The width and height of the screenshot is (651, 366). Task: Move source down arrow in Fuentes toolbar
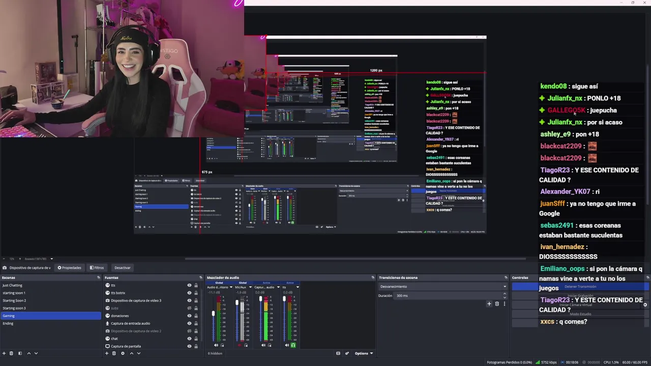click(x=138, y=353)
